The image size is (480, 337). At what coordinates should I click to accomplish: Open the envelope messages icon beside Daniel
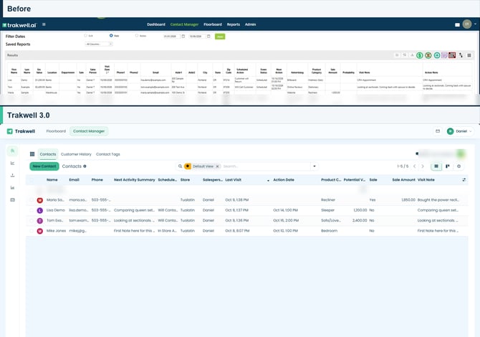pos(438,131)
